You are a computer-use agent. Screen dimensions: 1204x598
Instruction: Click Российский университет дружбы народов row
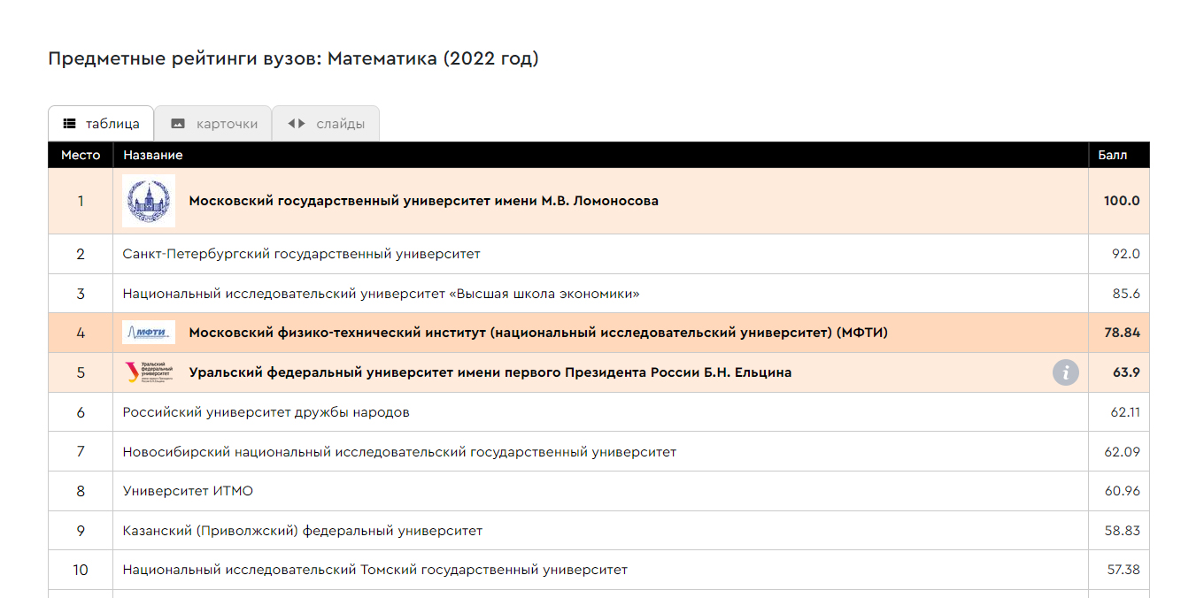(266, 412)
